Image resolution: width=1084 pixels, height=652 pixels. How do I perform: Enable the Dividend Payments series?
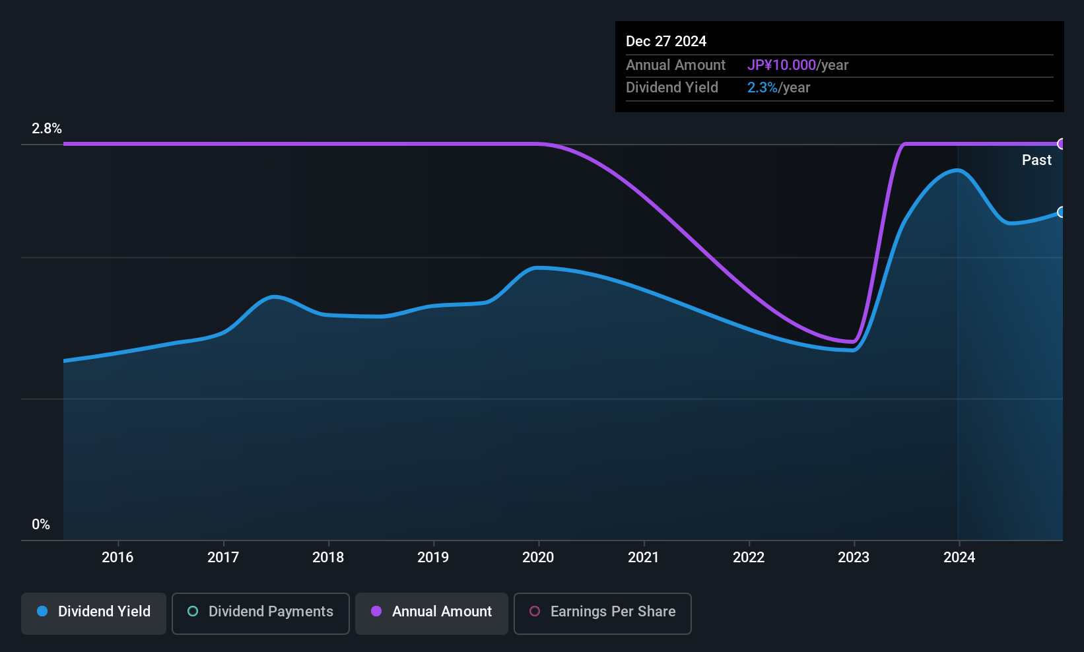click(261, 614)
